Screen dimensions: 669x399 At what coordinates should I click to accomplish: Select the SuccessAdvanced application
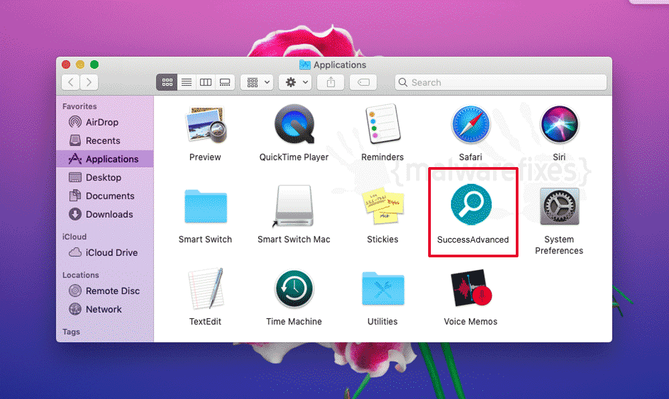click(x=471, y=205)
